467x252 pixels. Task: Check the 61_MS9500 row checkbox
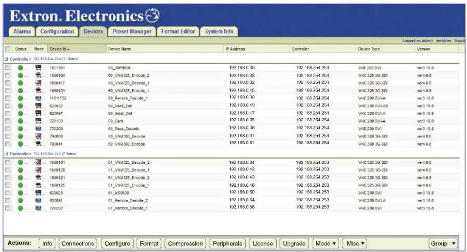point(7,192)
